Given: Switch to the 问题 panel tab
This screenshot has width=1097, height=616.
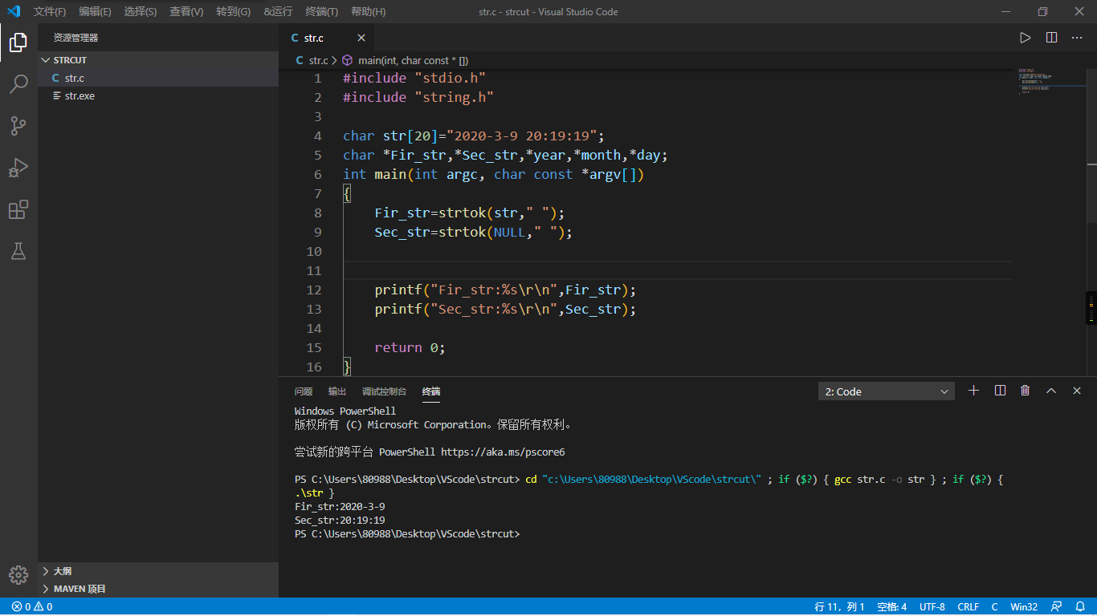Looking at the screenshot, I should (x=304, y=391).
